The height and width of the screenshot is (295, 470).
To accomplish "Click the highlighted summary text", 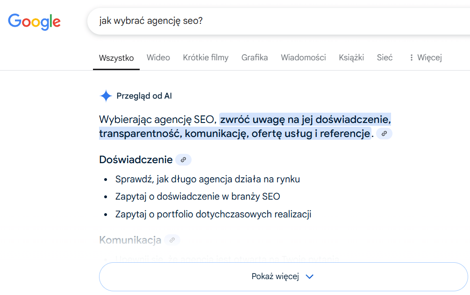I will 305,120.
